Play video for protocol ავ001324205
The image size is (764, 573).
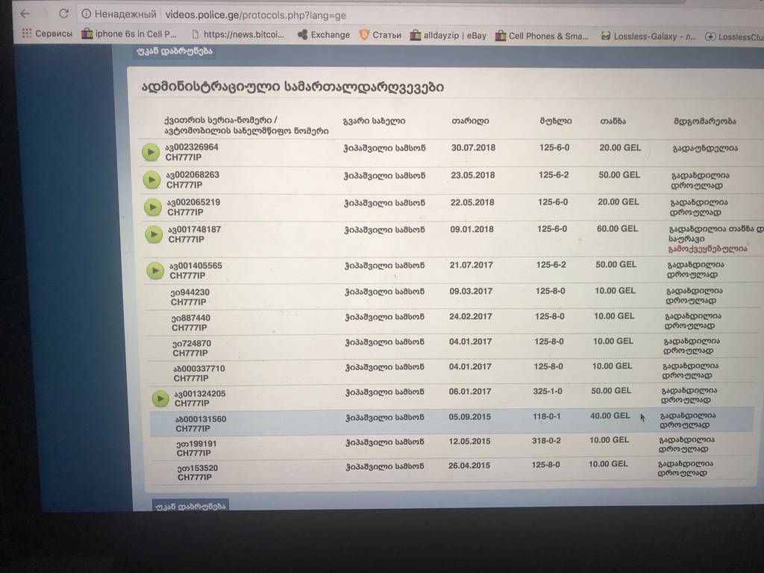pyautogui.click(x=160, y=398)
